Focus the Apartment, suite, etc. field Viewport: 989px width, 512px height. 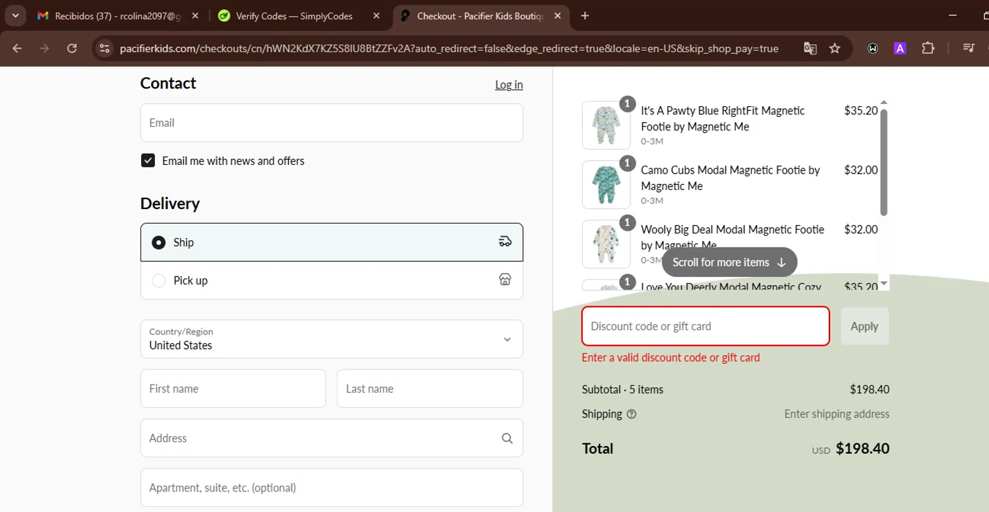(x=332, y=488)
